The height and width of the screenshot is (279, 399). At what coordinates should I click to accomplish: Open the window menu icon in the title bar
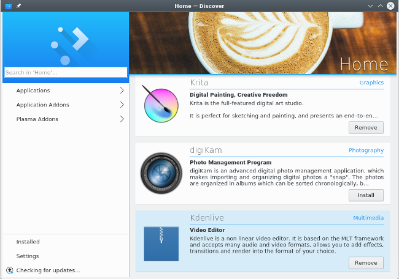8,6
